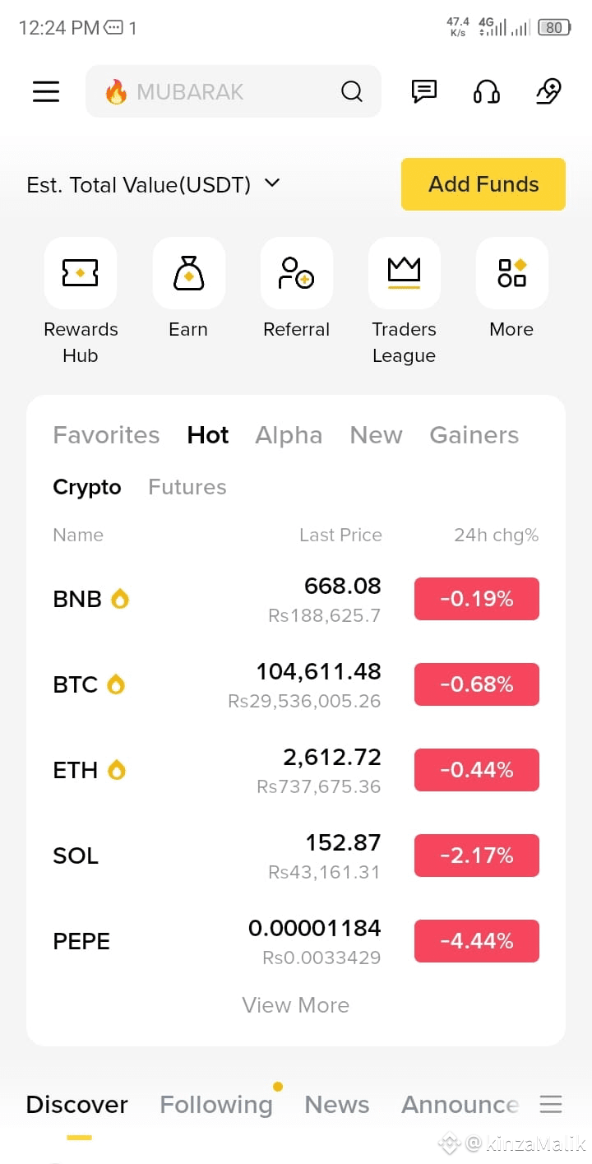Open the PEPE market row

click(x=296, y=941)
